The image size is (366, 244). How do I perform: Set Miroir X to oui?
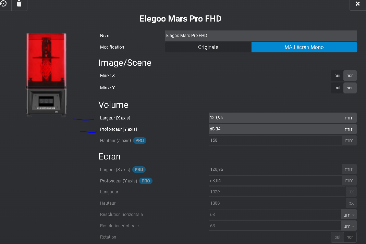point(337,76)
